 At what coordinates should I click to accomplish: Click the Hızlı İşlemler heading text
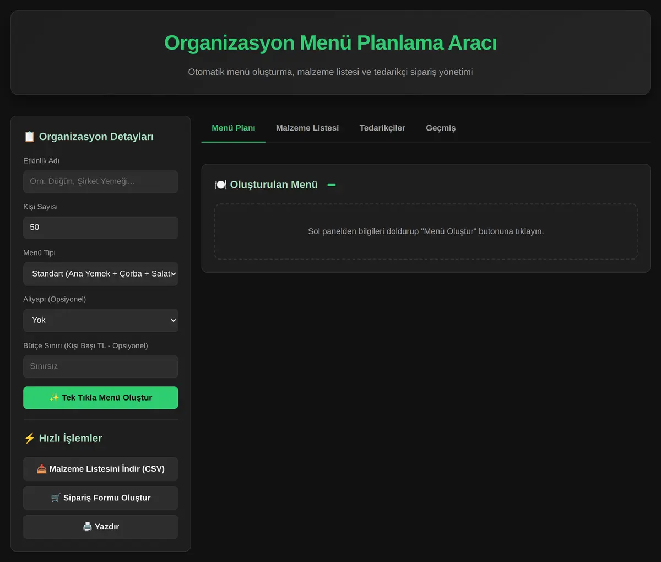coord(71,438)
